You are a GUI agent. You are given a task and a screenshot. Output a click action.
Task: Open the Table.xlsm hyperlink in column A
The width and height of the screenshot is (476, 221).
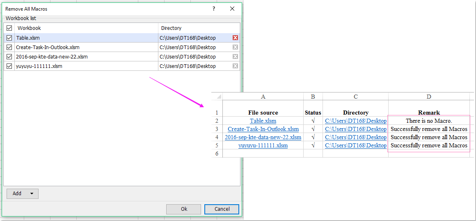pos(263,121)
